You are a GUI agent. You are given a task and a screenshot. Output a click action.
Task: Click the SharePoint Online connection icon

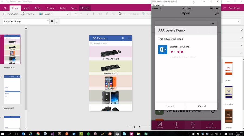[x=162, y=50]
